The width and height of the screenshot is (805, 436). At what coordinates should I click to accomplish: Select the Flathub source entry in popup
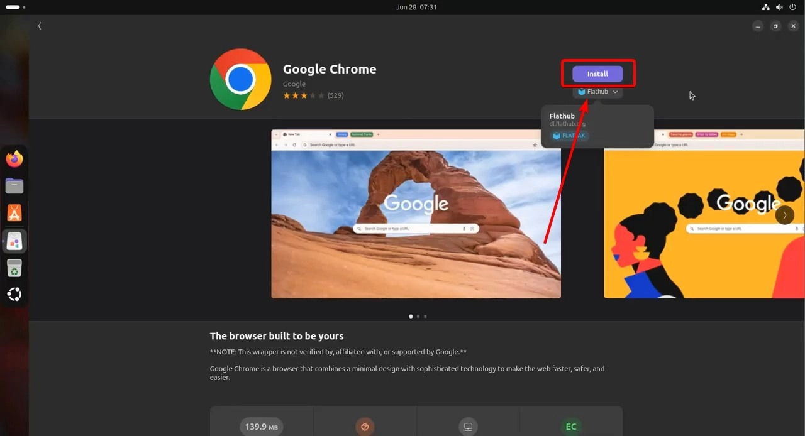click(597, 126)
